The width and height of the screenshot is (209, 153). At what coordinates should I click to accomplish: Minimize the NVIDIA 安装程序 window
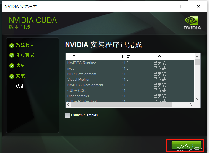point(166,6)
